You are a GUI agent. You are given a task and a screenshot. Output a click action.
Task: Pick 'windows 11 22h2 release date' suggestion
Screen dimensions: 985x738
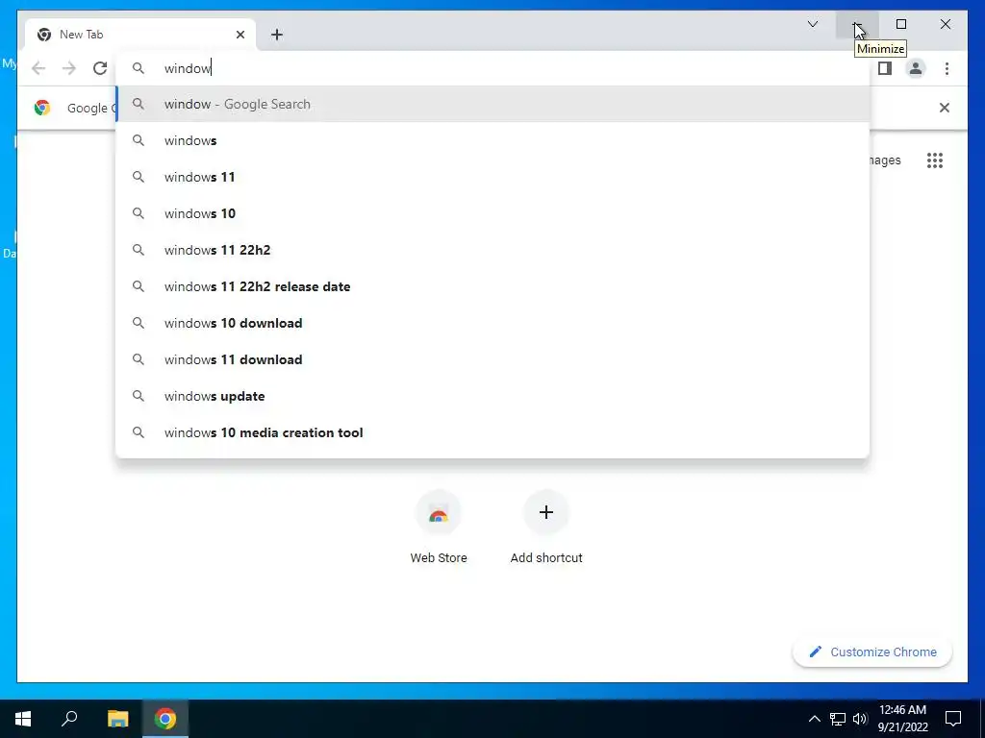(493, 286)
